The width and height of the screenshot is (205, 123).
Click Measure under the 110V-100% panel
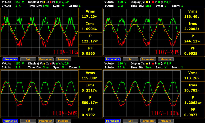pyautogui.click(x=166, y=121)
